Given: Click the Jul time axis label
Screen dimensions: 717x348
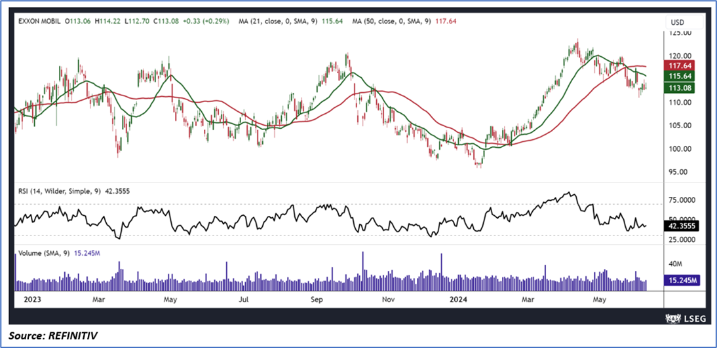Looking at the screenshot, I should tap(244, 300).
